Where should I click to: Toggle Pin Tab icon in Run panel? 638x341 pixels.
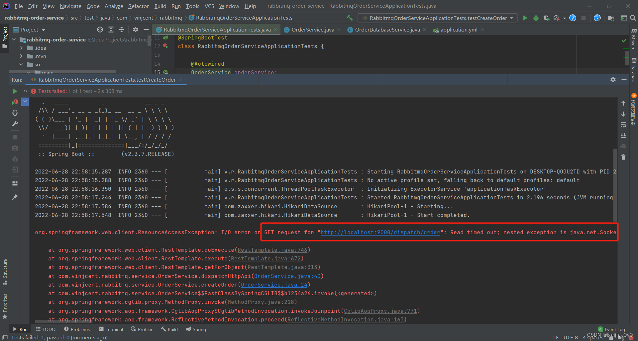pos(15,197)
